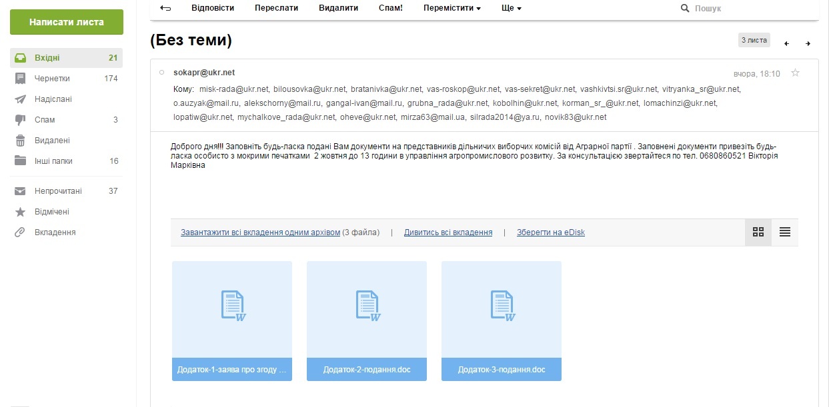The image size is (829, 407).
Task: Expand the Перемістити dropdown
Action: (452, 9)
